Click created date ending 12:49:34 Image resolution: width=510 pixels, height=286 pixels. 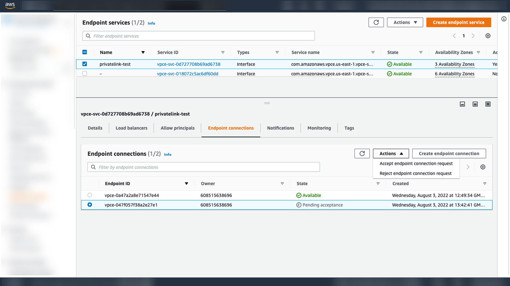click(x=438, y=195)
